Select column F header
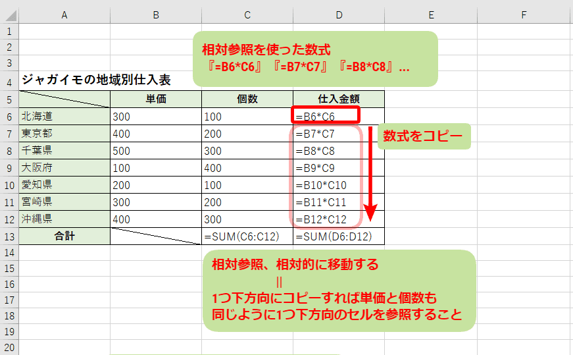 click(x=524, y=15)
